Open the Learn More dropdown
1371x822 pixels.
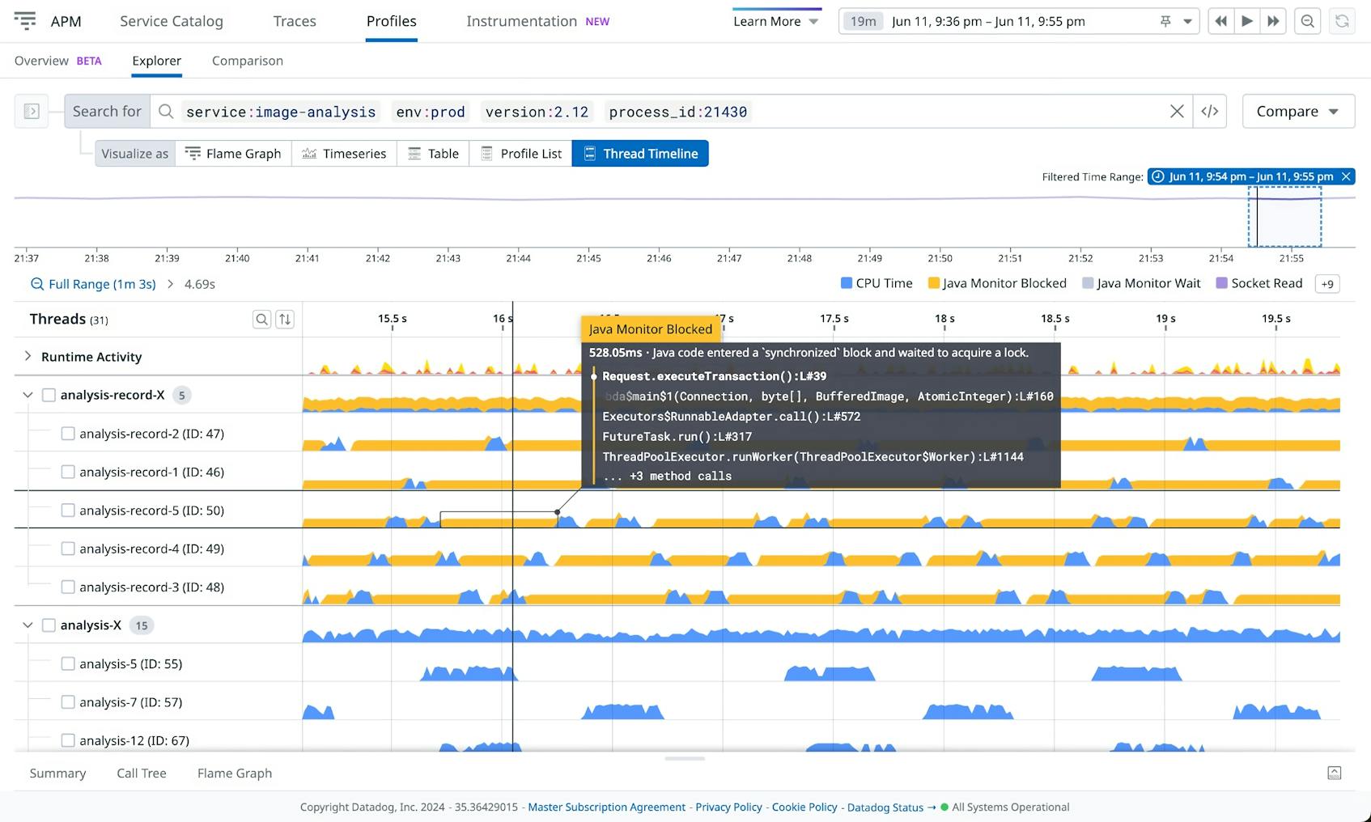(x=775, y=21)
